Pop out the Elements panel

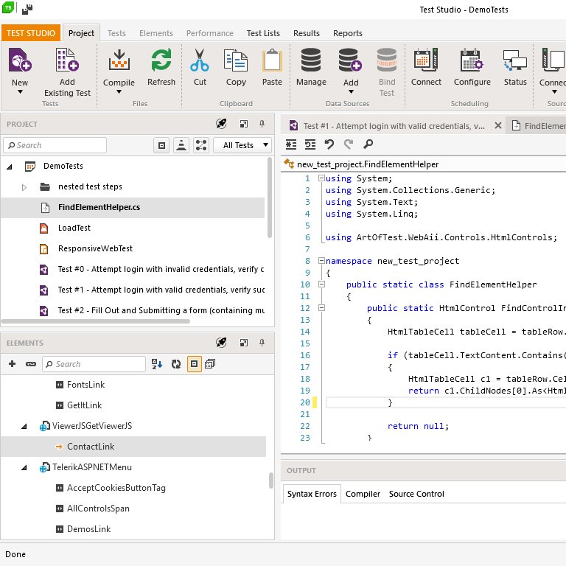point(244,343)
